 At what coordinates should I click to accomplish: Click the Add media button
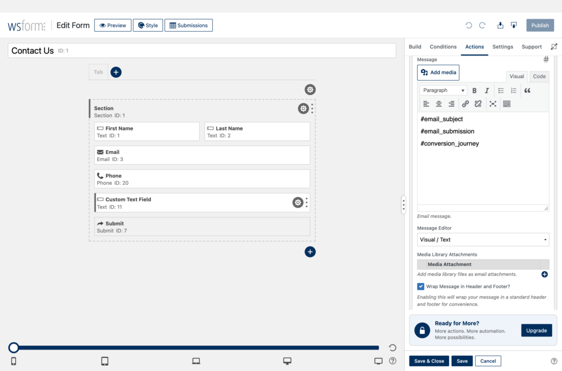(x=438, y=72)
